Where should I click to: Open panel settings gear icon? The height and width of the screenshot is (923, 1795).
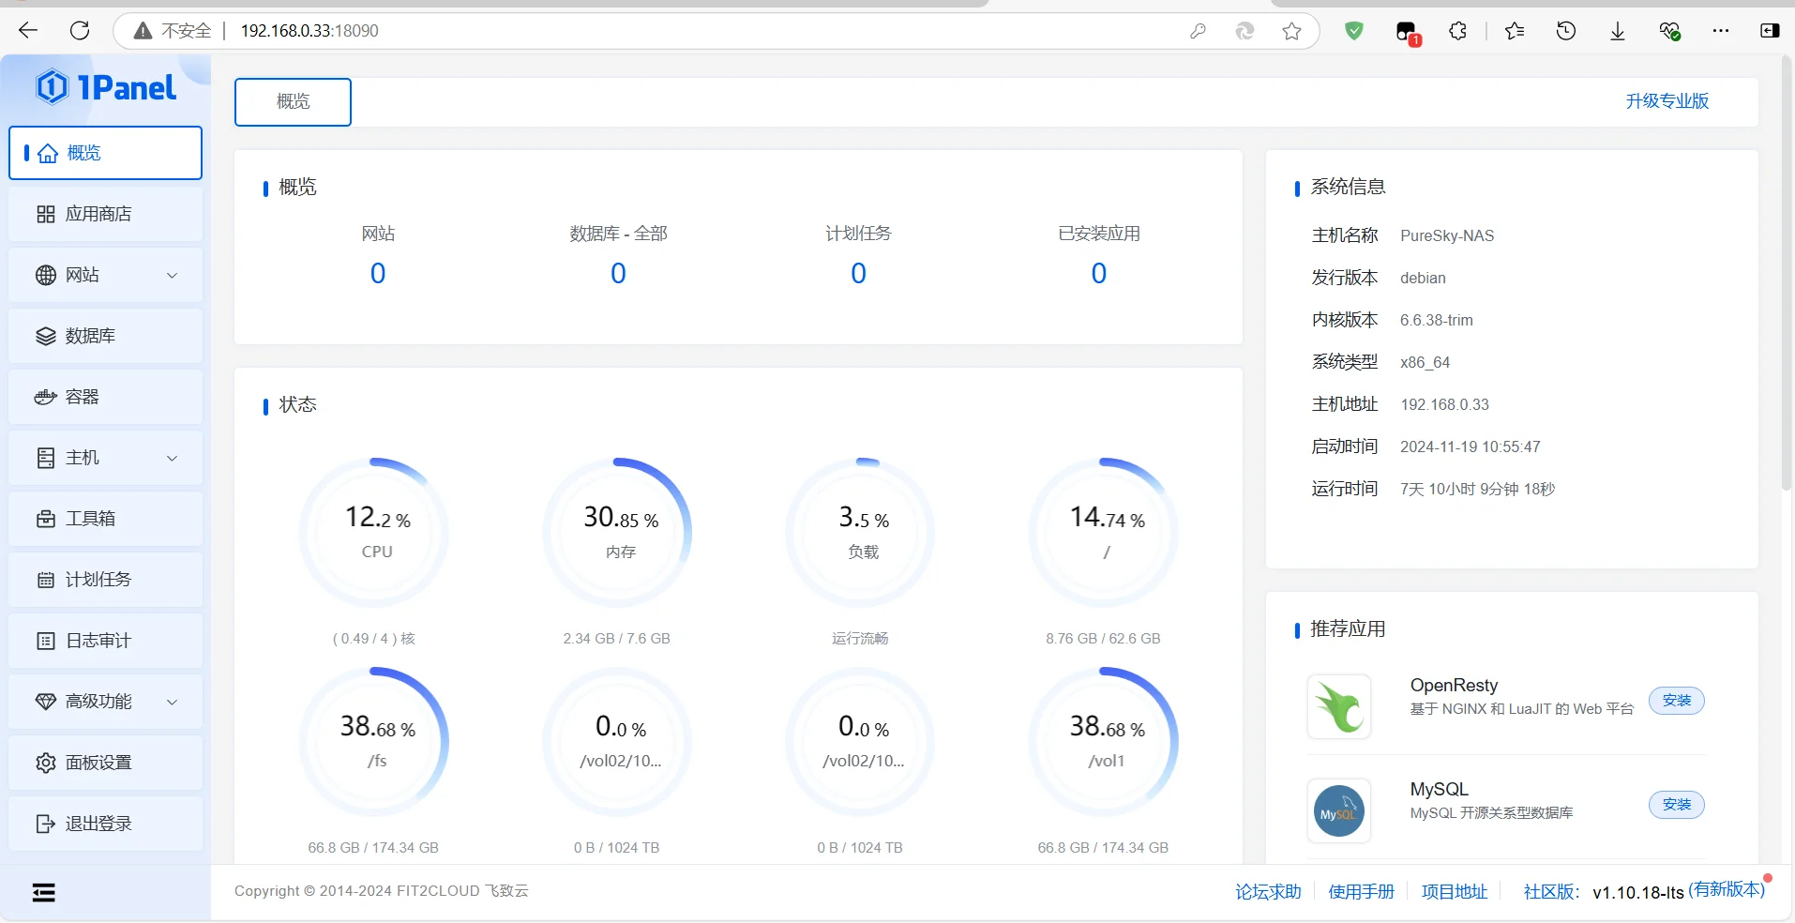point(45,764)
